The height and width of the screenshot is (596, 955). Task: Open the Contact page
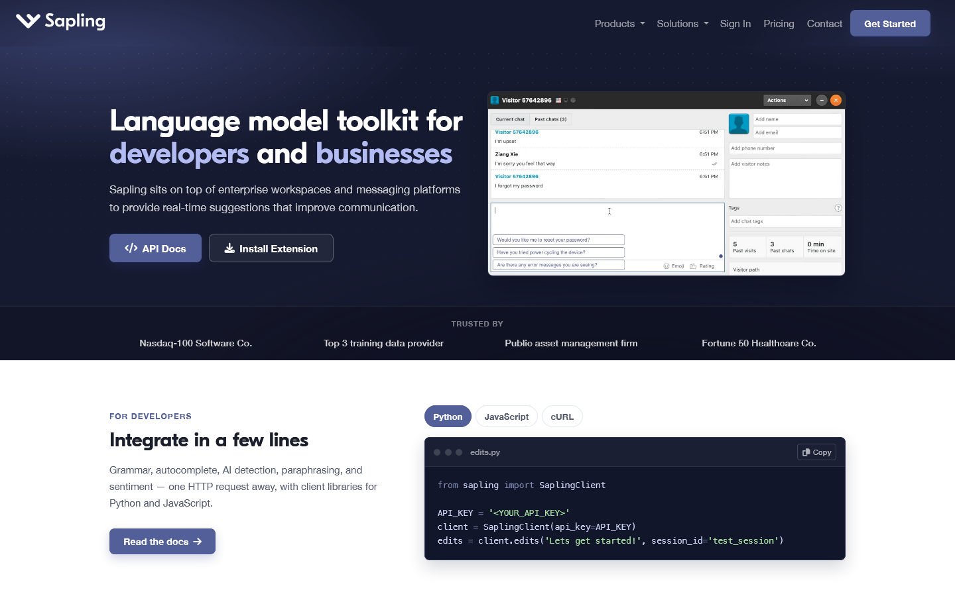tap(824, 24)
